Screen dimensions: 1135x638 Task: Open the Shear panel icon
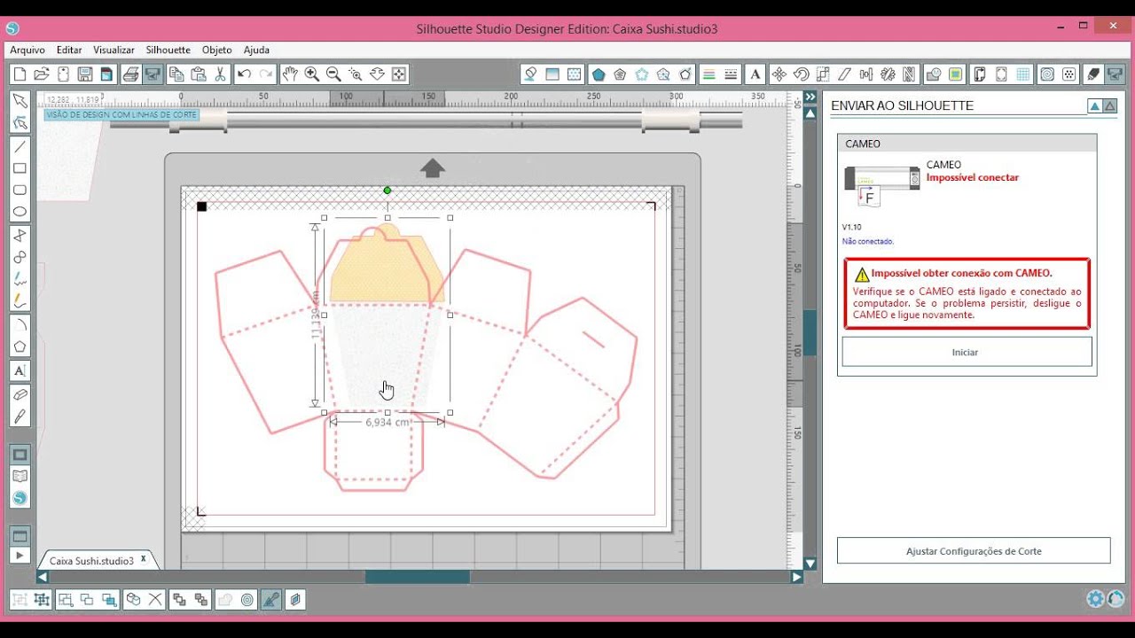coord(844,74)
